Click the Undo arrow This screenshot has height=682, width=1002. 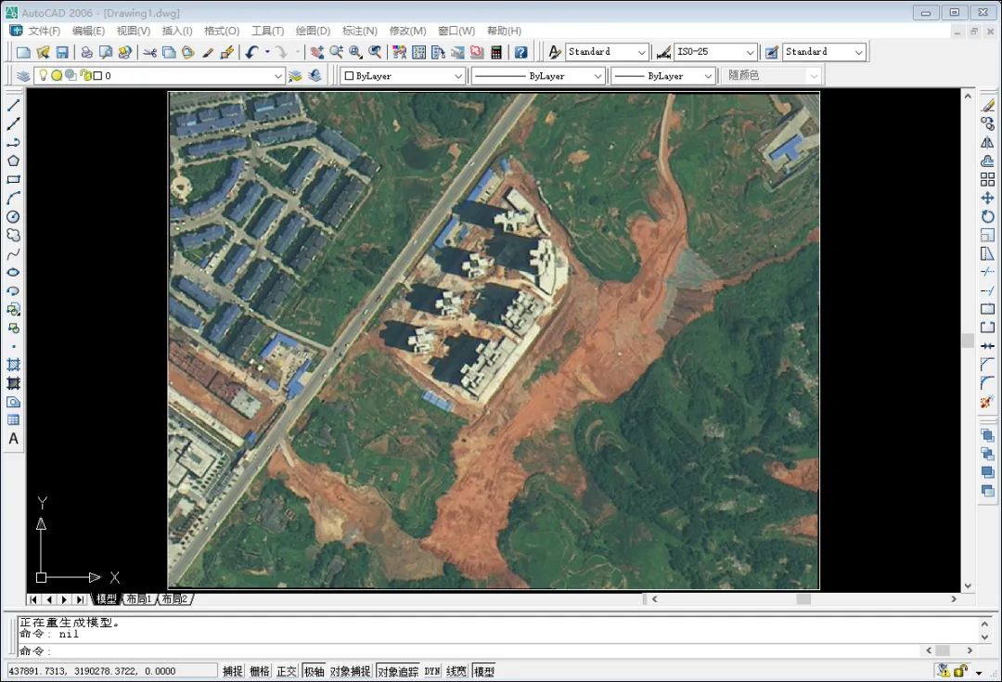[x=251, y=52]
